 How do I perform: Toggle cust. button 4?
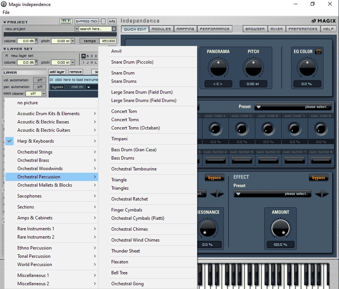(x=215, y=160)
